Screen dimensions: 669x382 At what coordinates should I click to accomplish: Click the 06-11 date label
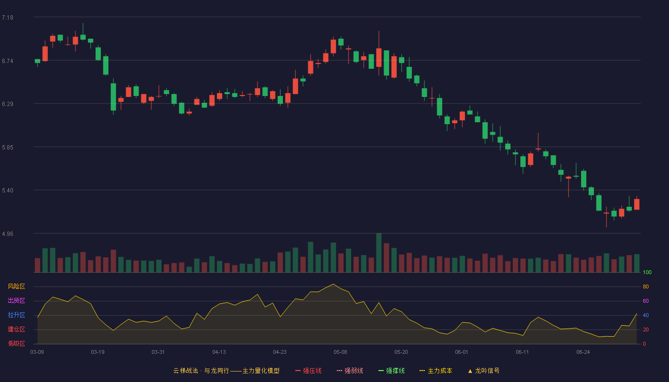click(x=523, y=352)
